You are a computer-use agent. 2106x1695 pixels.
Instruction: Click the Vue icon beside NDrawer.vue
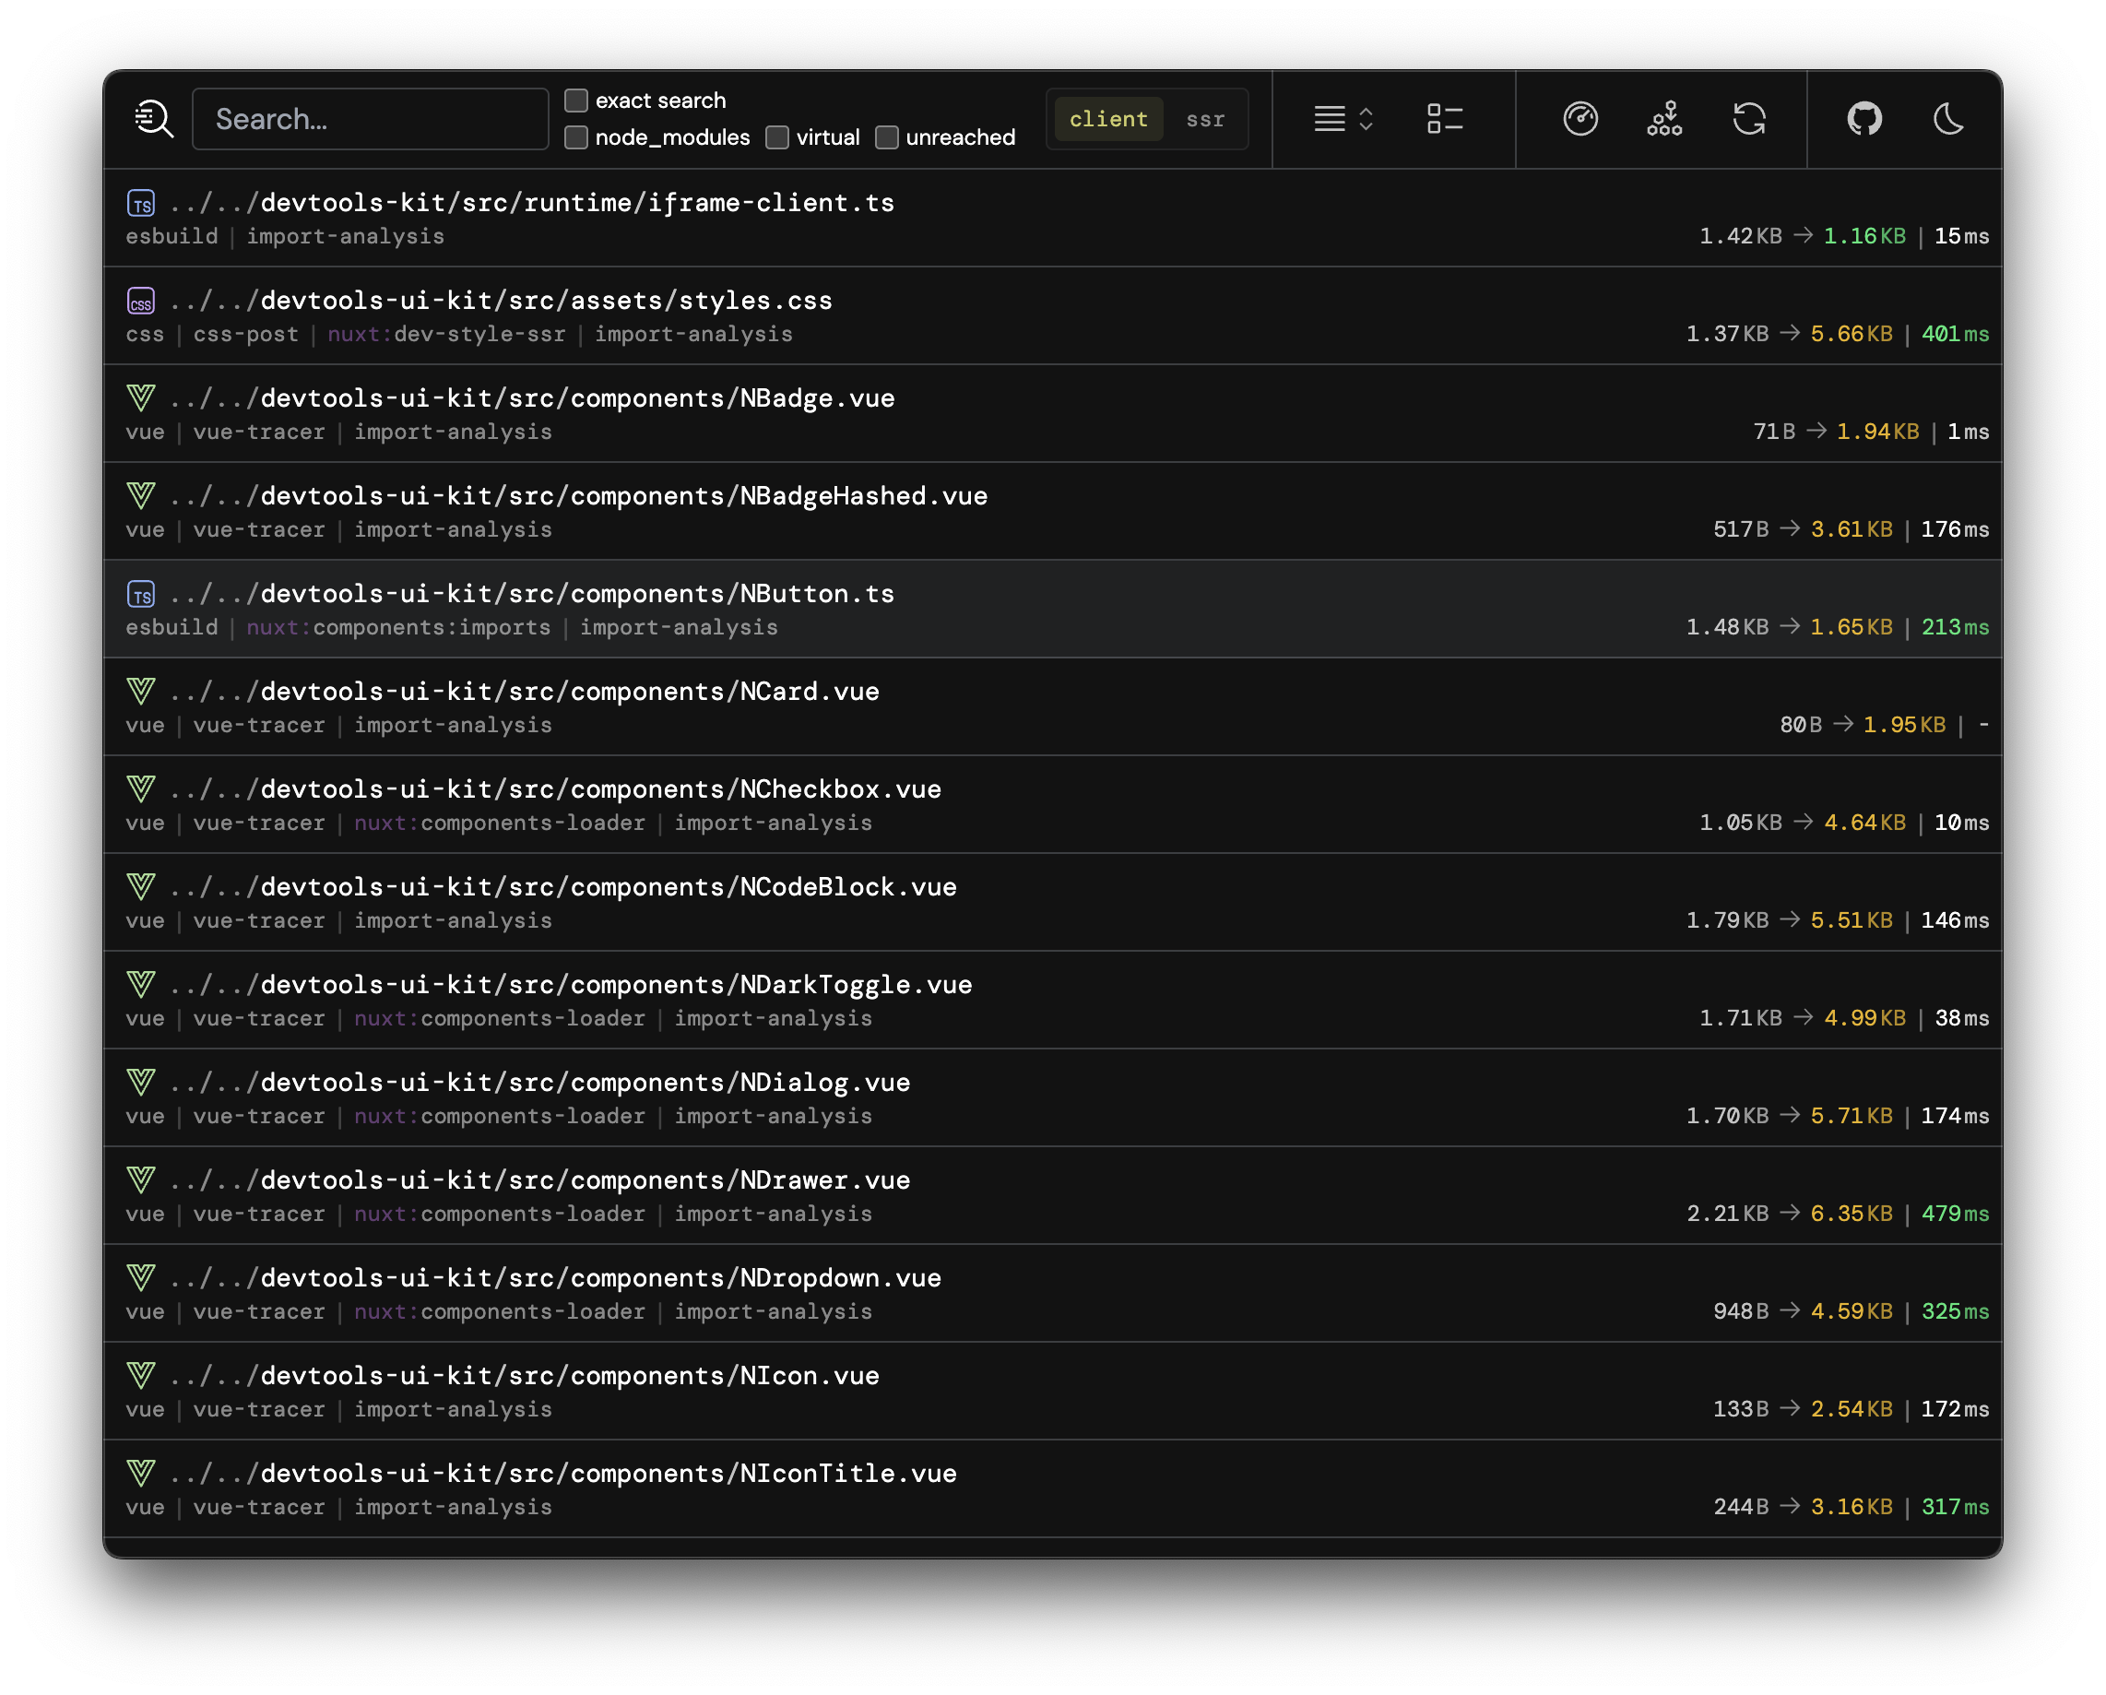142,1180
